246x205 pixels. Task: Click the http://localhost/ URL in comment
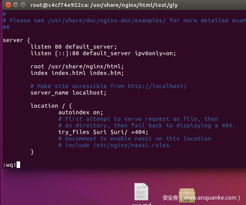tap(157, 86)
